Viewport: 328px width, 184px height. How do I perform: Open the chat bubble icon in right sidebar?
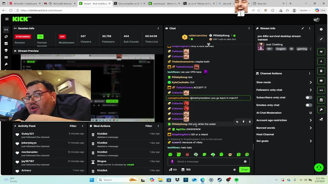click(x=321, y=80)
